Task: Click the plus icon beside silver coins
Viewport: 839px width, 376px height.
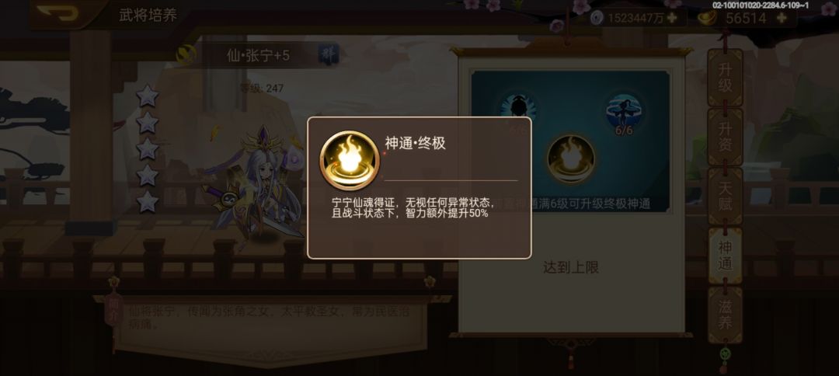Action: 671,18
